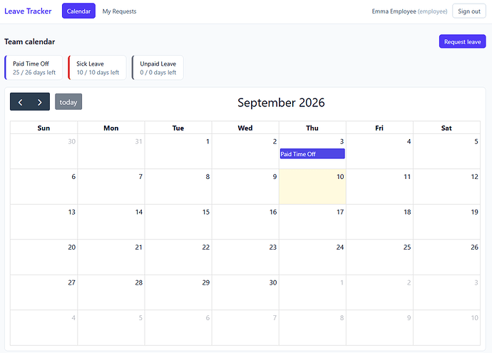This screenshot has width=492, height=353.
Task: Click the highlighted day 10 cell
Action: pos(312,187)
